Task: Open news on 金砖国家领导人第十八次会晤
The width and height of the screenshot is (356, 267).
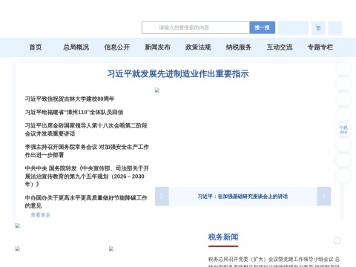Action: tap(86, 130)
